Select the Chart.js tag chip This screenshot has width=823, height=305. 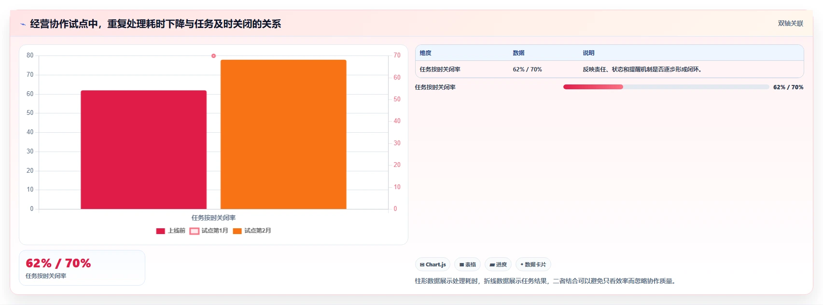432,264
